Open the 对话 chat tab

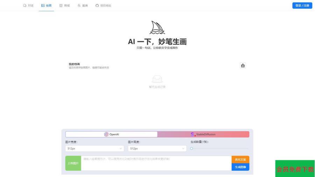click(28, 6)
